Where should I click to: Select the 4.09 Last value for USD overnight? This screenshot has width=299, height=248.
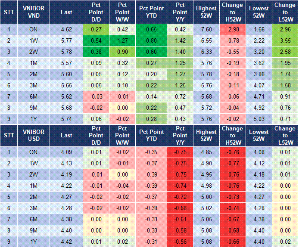[66, 152]
